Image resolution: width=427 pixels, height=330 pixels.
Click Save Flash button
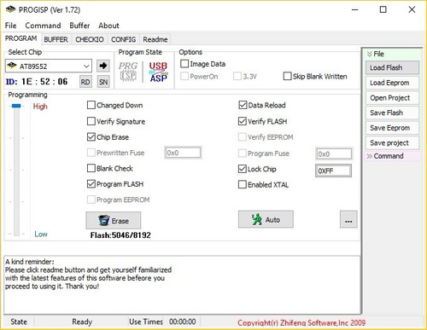392,113
